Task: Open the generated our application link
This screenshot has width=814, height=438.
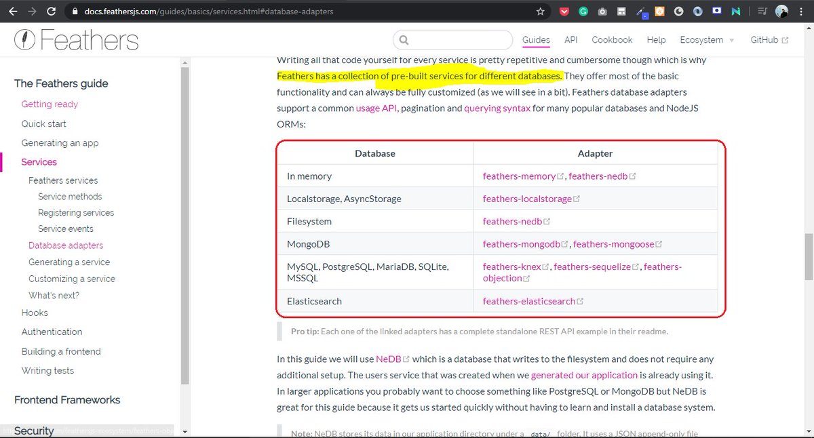Action: pos(584,375)
